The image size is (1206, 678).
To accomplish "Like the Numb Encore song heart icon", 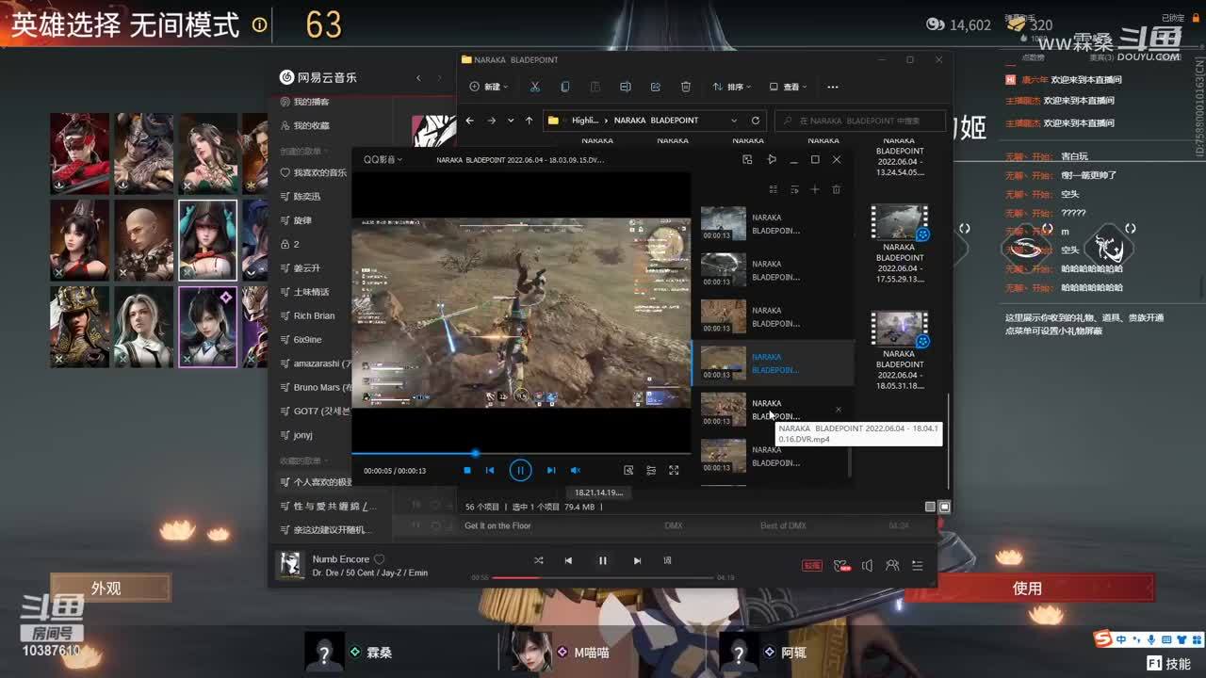I will pos(380,559).
